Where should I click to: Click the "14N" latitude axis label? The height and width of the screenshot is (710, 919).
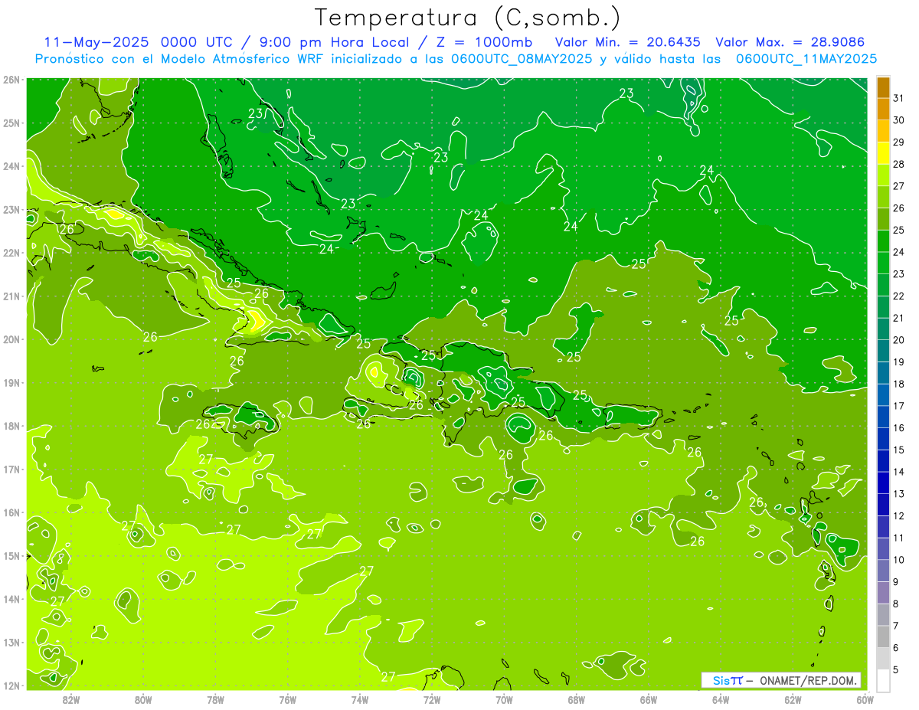(x=11, y=599)
